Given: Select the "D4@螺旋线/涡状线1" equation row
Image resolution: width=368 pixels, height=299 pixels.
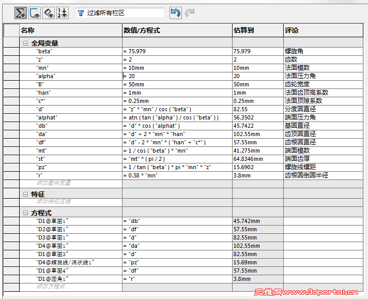Looking at the screenshot, I should [x=71, y=263].
